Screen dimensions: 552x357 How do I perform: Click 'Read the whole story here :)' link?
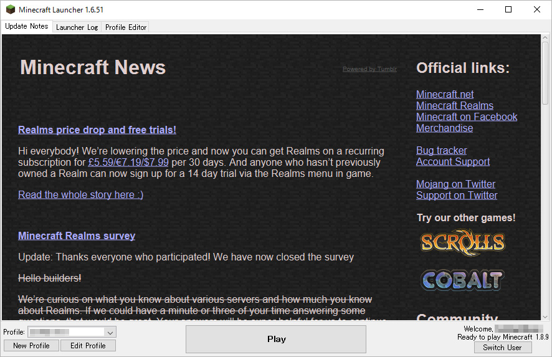tap(80, 194)
